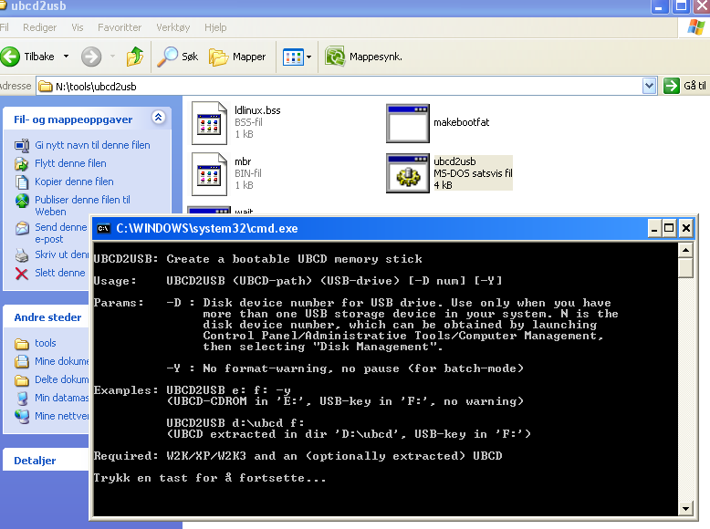Open the Rediger menu
This screenshot has width=710, height=529.
tap(40, 27)
